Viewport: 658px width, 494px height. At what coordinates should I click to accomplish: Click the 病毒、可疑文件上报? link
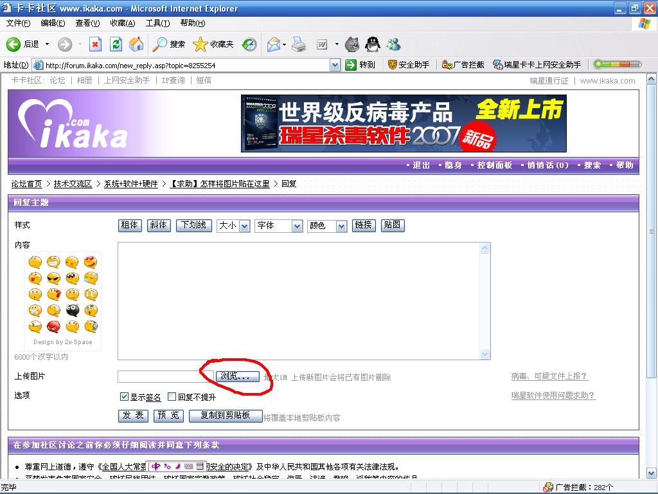(550, 376)
